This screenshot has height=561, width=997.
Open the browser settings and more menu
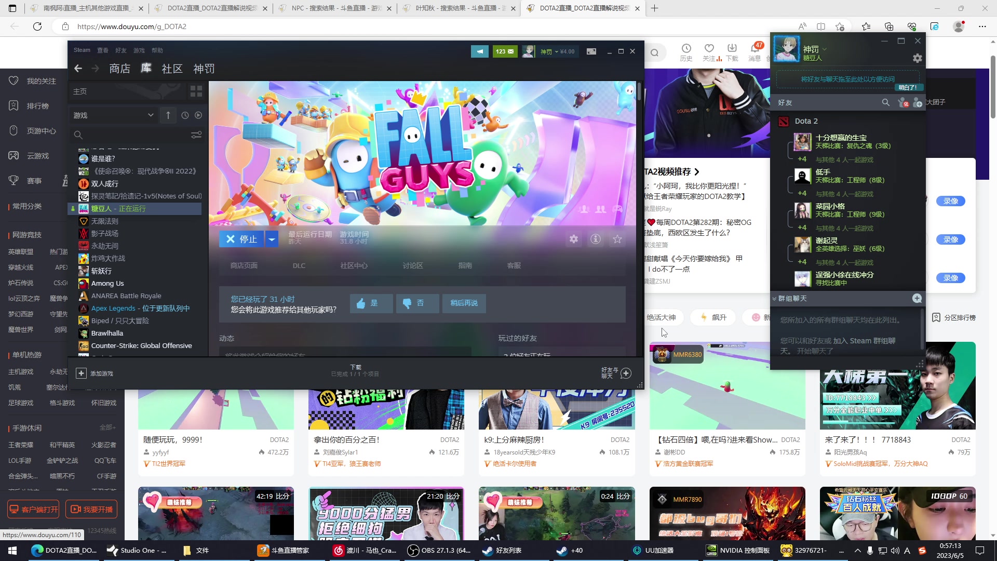[x=982, y=26]
